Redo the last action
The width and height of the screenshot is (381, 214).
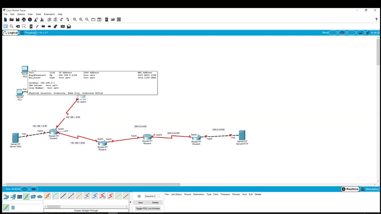pos(68,20)
